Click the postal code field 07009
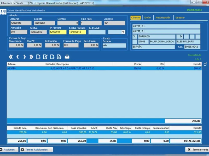Viewport: 209px width, 156px height. tap(143, 42)
